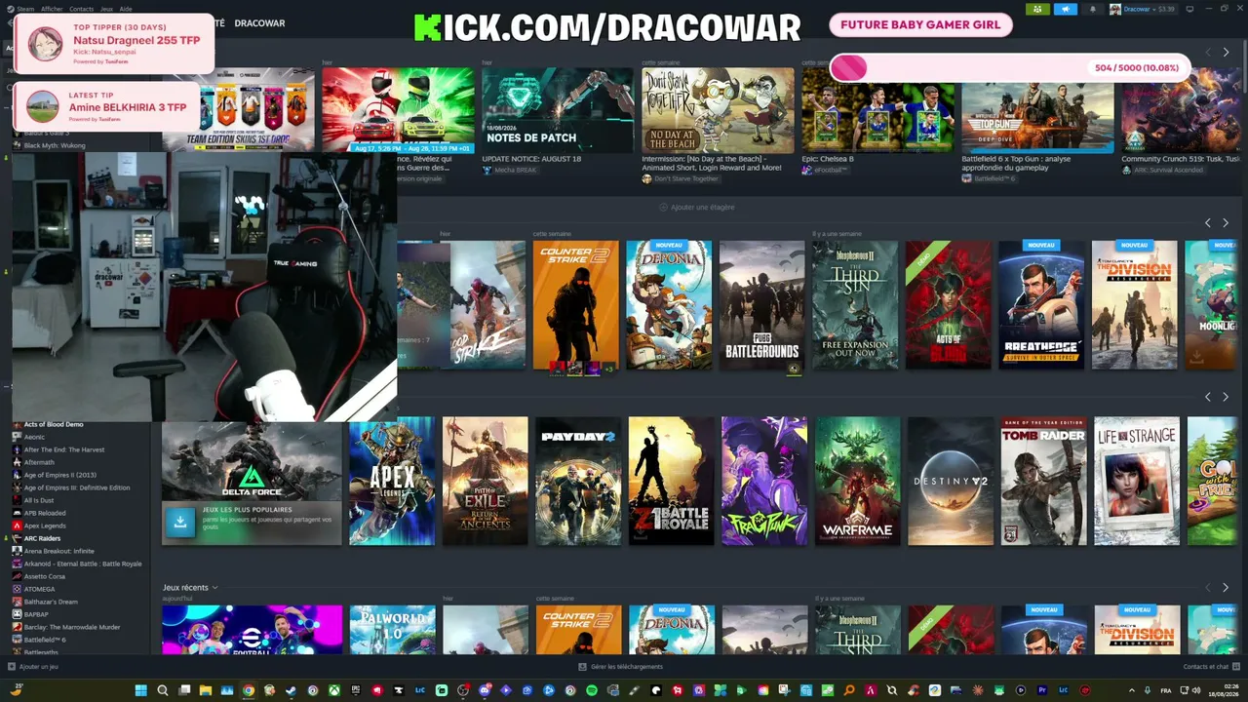Open the Apex Legends game cover
The width and height of the screenshot is (1248, 702).
(x=392, y=481)
